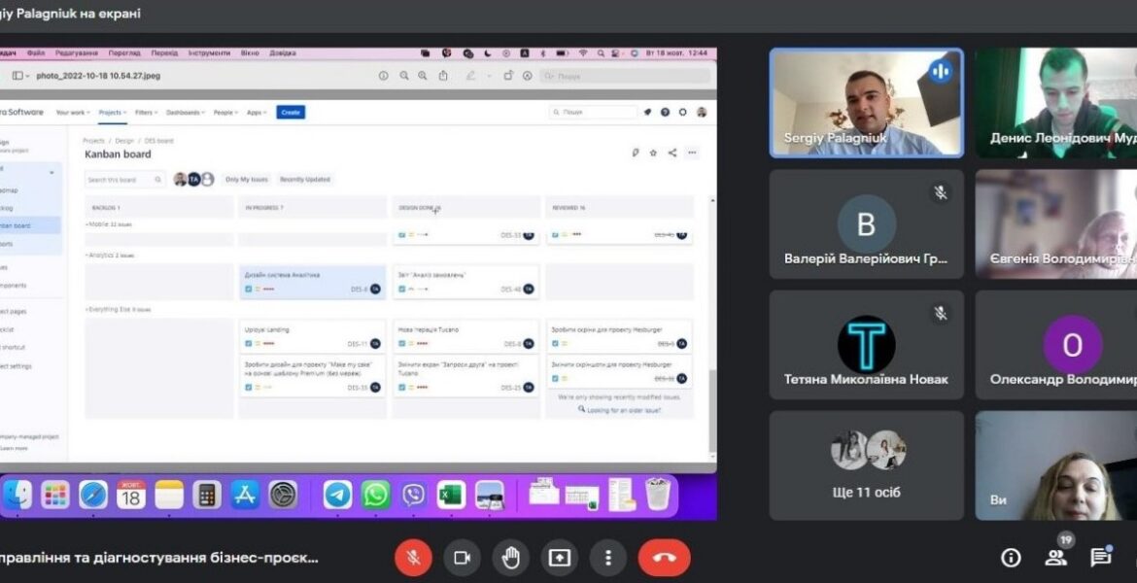Click the blue Create button
Viewport: 1137px width, 583px height.
pos(291,113)
